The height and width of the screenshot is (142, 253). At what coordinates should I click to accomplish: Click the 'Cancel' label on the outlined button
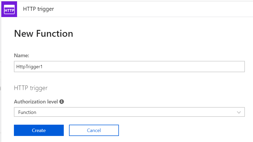pos(94,130)
